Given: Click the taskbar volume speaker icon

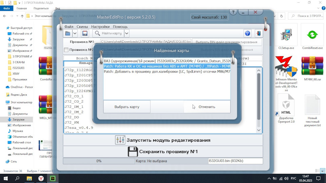Looking at the screenshot, I should (x=287, y=179).
